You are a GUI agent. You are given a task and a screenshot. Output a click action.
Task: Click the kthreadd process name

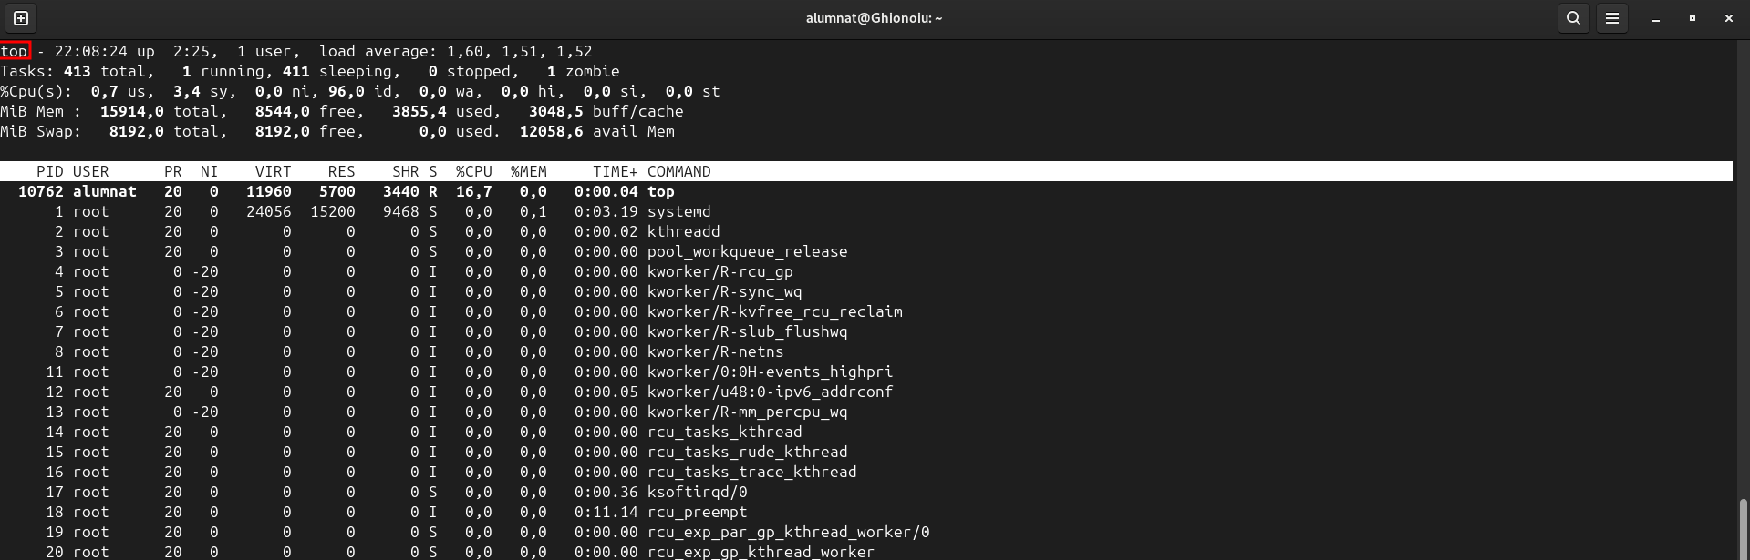(x=683, y=231)
